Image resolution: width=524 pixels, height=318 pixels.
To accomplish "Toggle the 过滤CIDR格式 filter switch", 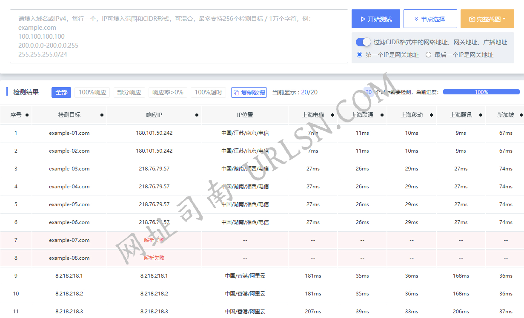I will point(363,42).
